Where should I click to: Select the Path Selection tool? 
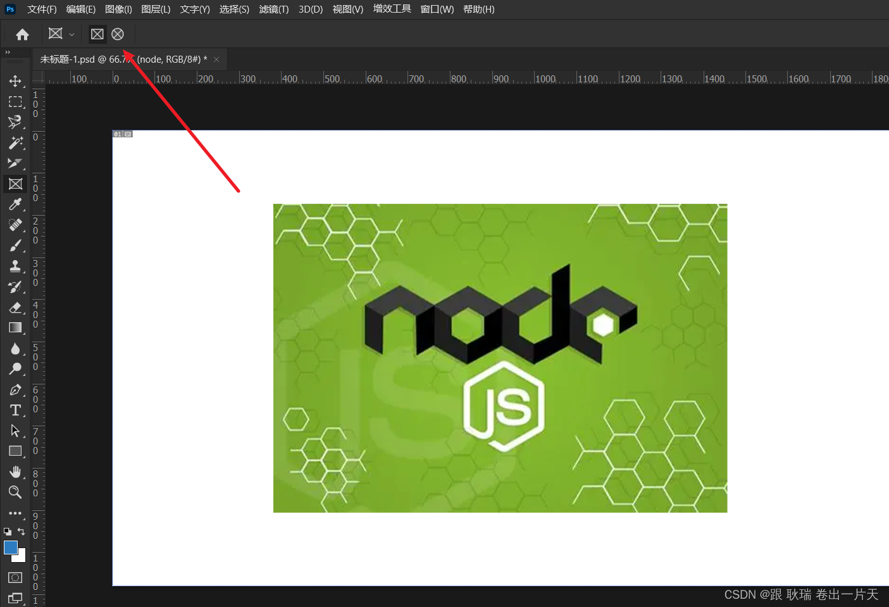pos(15,431)
